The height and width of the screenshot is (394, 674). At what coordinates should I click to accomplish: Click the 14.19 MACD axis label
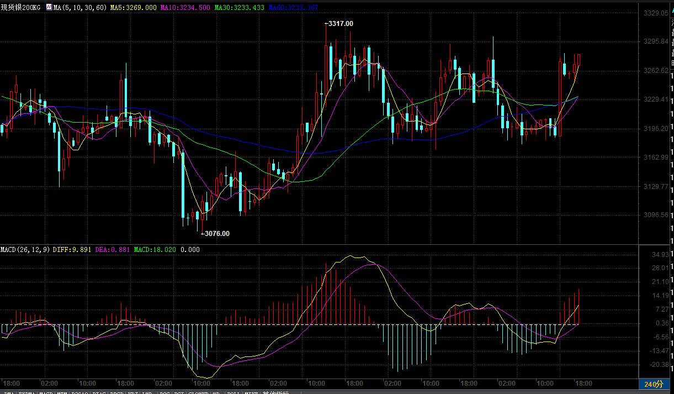[660, 296]
